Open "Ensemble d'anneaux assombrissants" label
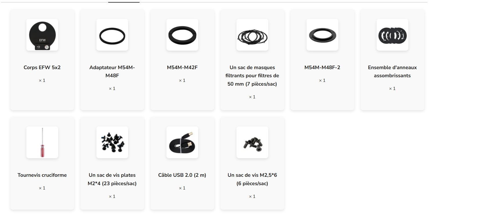 pyautogui.click(x=392, y=71)
